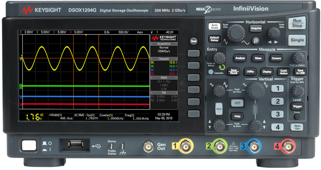Push the Horizontal time/div scale knob
This screenshot has height=170, width=321.
point(236,33)
